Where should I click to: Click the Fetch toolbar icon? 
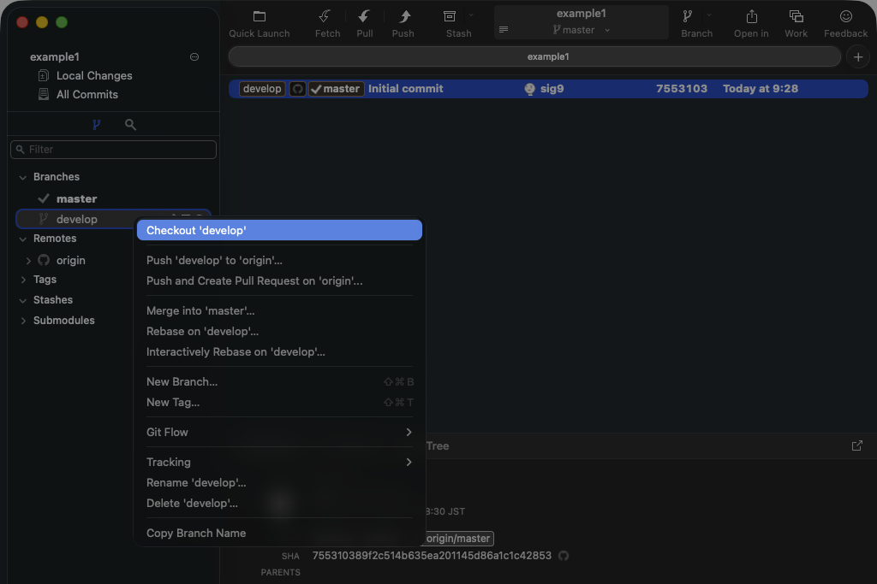[x=326, y=17]
